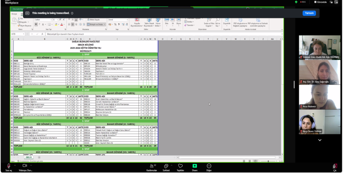Open Koşullu Biçimlendirme conditional formatting
Viewport: 343px width, 173px height.
click(x=137, y=23)
